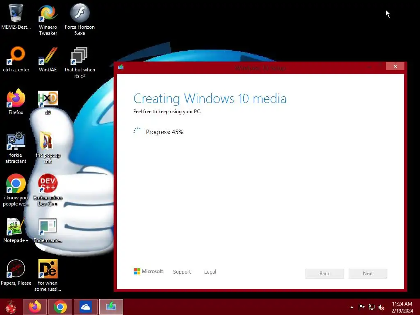The width and height of the screenshot is (420, 315).
Task: Switch to Firefox in the taskbar
Action: (35, 307)
